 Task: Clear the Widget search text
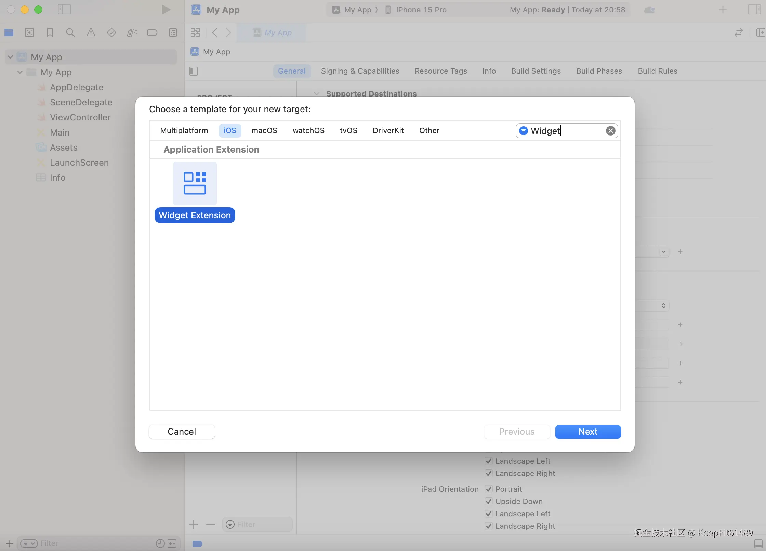pos(610,131)
